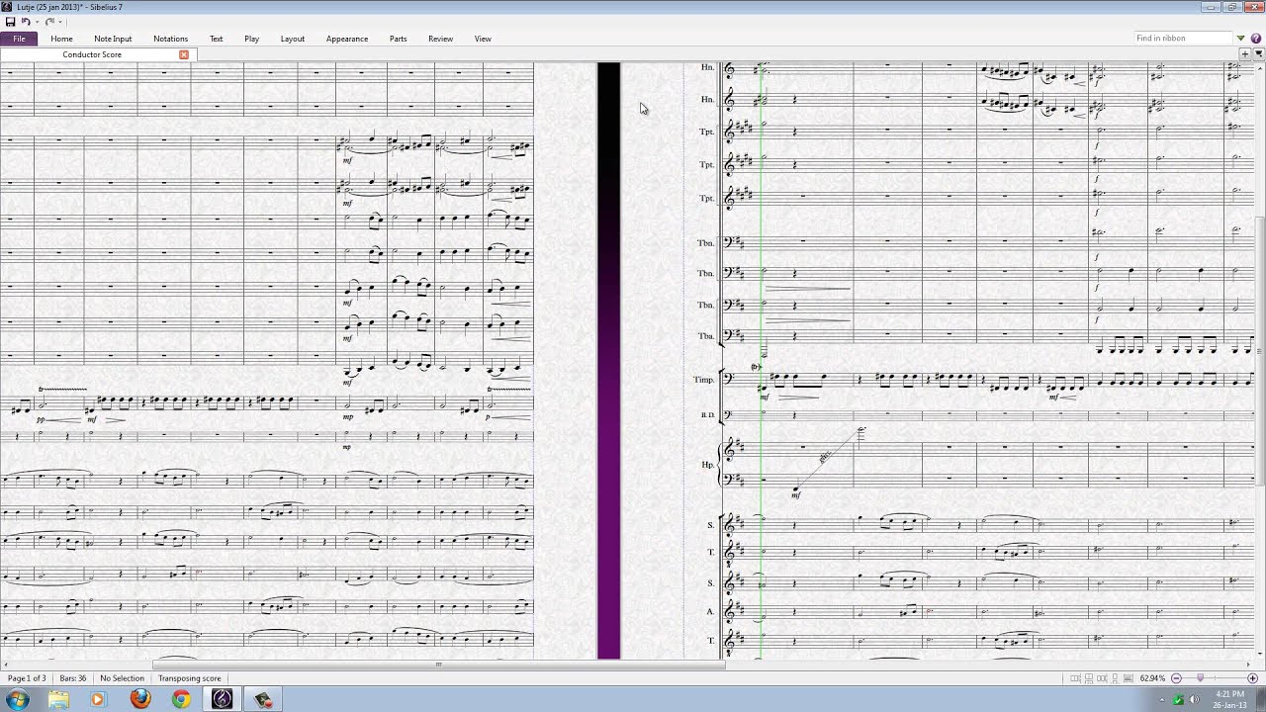Open the document tabs dropdown menu
This screenshot has width=1266, height=712.
(x=1257, y=54)
